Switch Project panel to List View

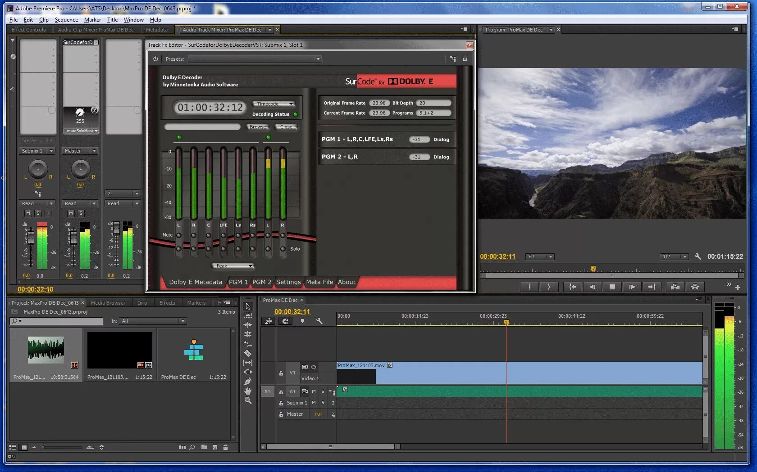(13, 447)
